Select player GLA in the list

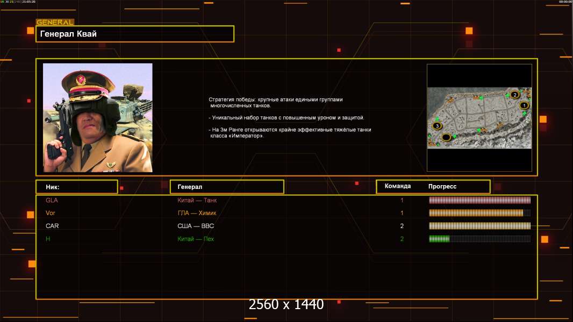coord(52,200)
